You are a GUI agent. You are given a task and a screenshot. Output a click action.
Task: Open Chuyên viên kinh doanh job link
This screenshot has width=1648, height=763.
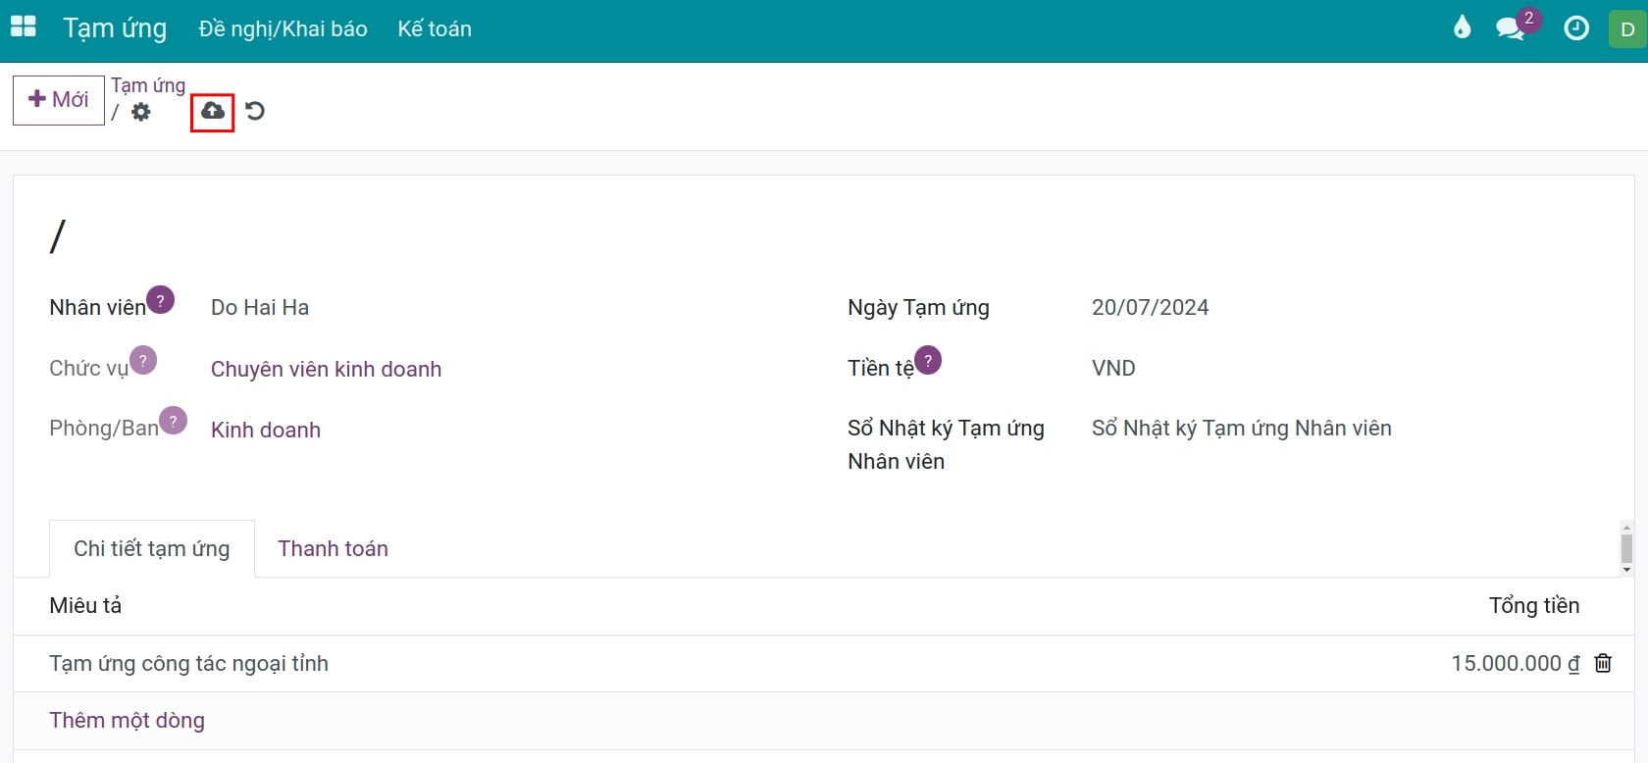click(x=326, y=369)
